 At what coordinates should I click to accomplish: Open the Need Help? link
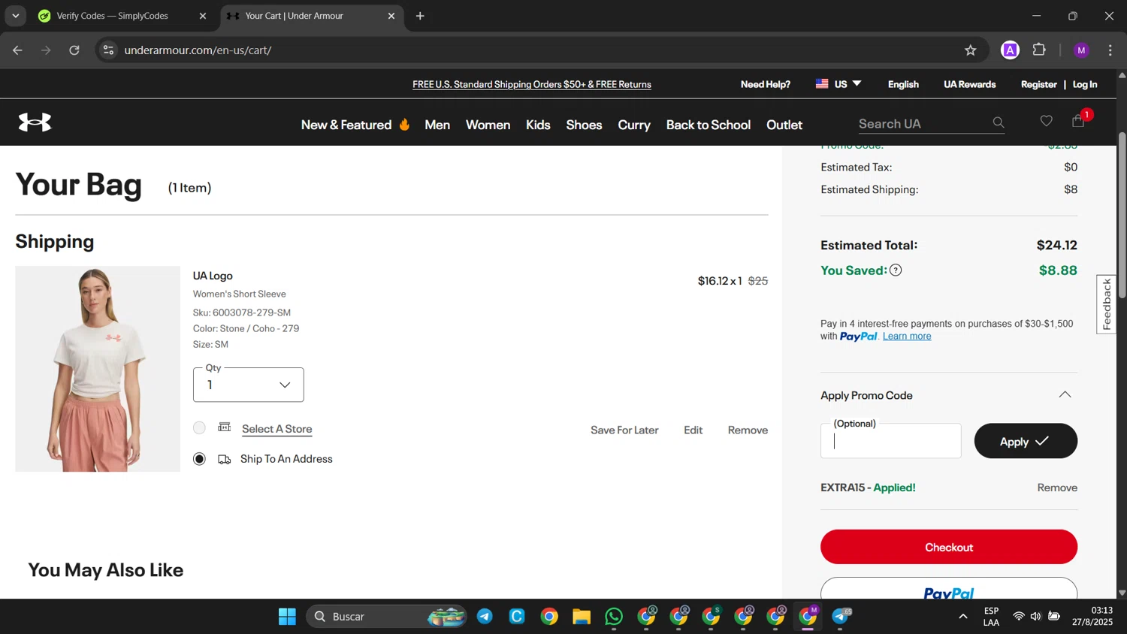click(x=766, y=84)
